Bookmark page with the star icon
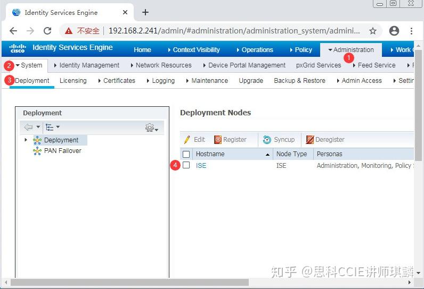The image size is (424, 289). coord(373,31)
